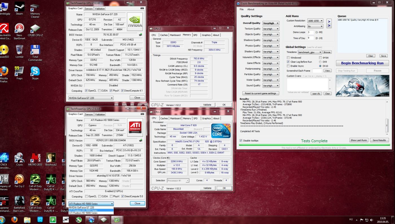The width and height of the screenshot is (395, 224).
Task: Click the BIOS save icon in Radeon GPU-Z
Action: (x=141, y=140)
